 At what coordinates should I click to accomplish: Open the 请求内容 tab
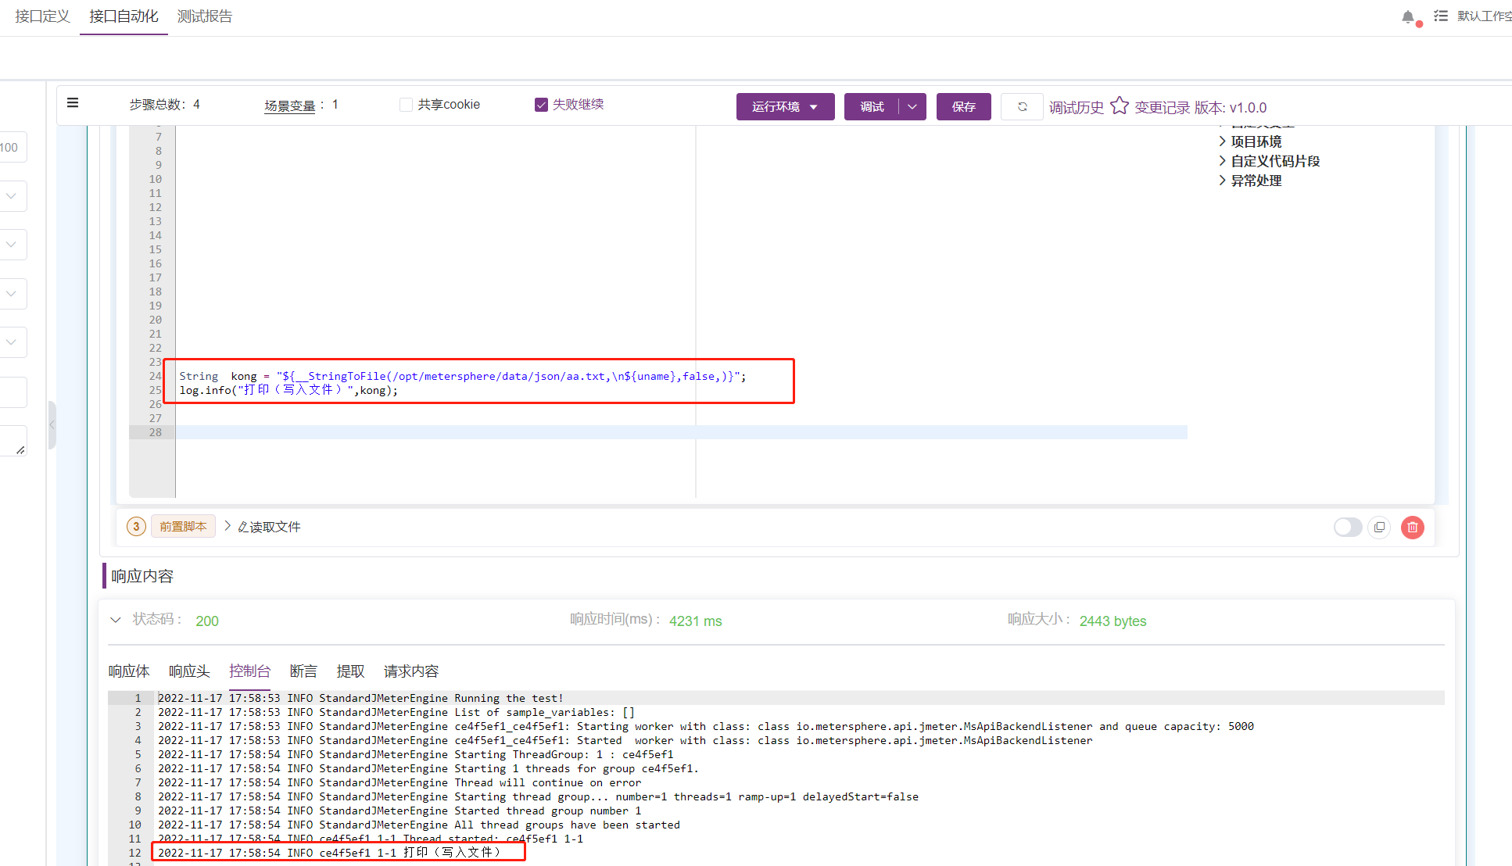click(411, 671)
